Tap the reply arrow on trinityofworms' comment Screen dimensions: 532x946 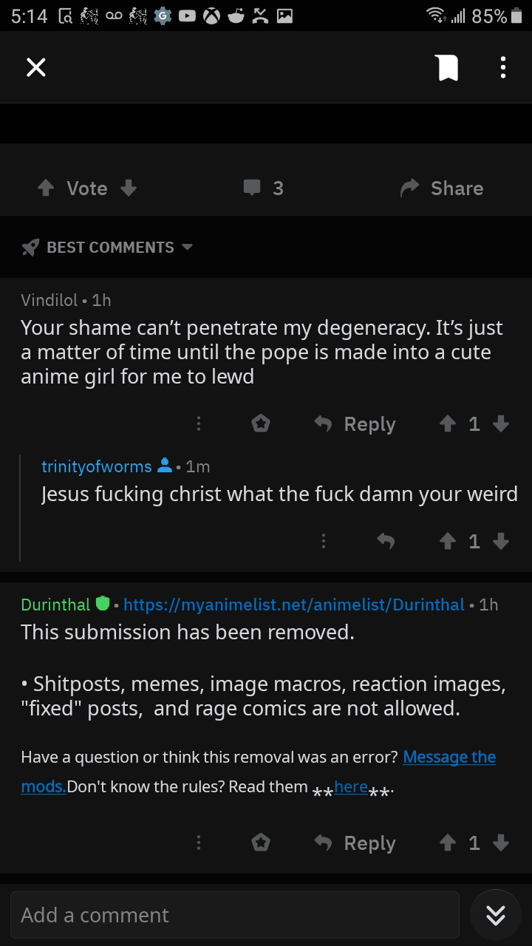[x=386, y=541]
